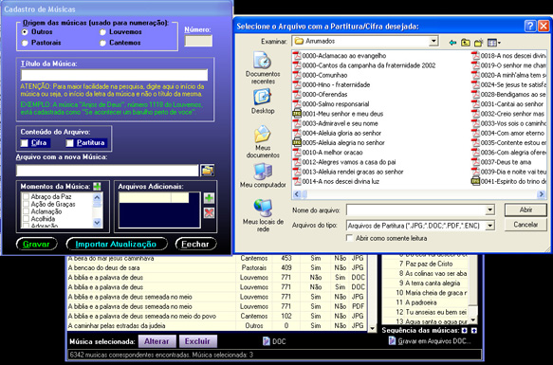Select the Cantemos origin radio button
This screenshot has width=553, height=365.
(x=102, y=43)
